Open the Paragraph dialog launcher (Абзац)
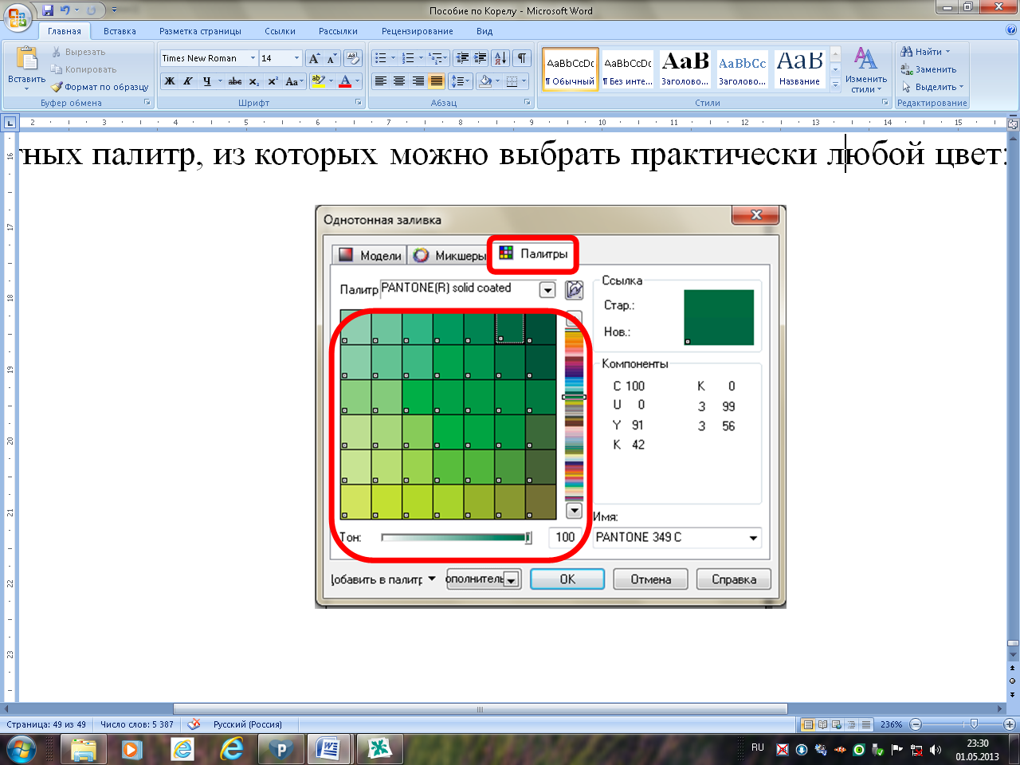This screenshot has height=765, width=1020. (528, 103)
